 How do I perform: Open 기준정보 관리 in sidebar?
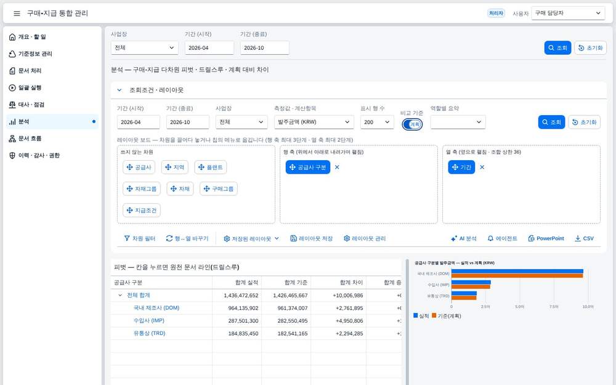tap(52, 54)
